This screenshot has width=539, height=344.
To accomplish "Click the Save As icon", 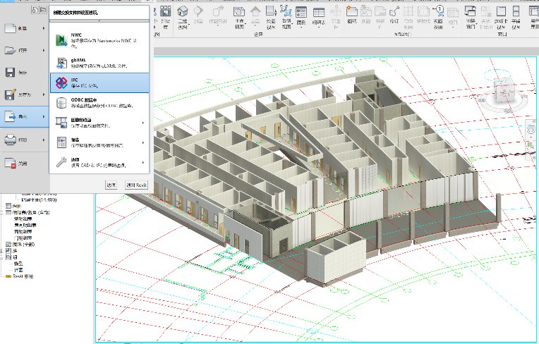I will point(11,94).
